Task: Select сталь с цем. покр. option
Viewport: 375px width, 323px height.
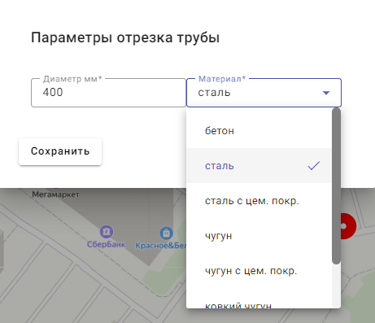Action: (259, 201)
